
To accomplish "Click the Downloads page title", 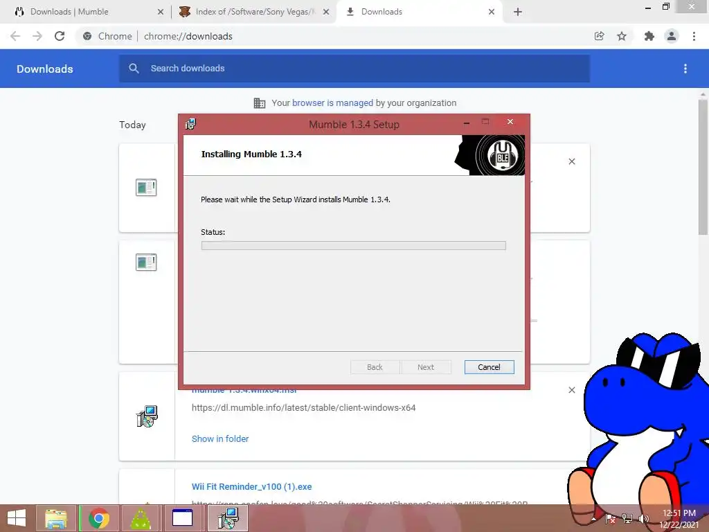I will coord(45,69).
